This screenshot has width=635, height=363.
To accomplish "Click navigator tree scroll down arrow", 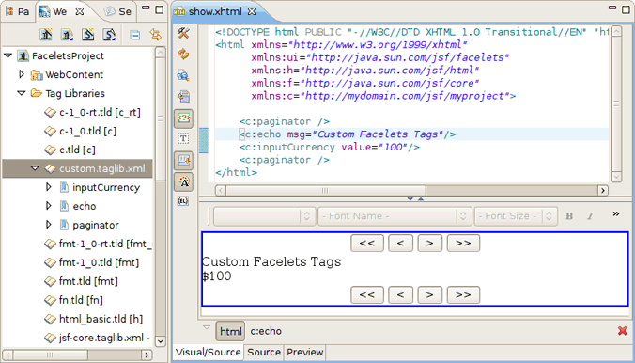I will (161, 341).
